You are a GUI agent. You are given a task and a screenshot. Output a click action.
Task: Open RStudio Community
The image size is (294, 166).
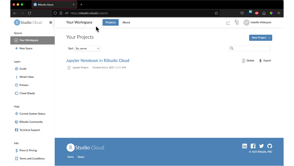pyautogui.click(x=31, y=122)
